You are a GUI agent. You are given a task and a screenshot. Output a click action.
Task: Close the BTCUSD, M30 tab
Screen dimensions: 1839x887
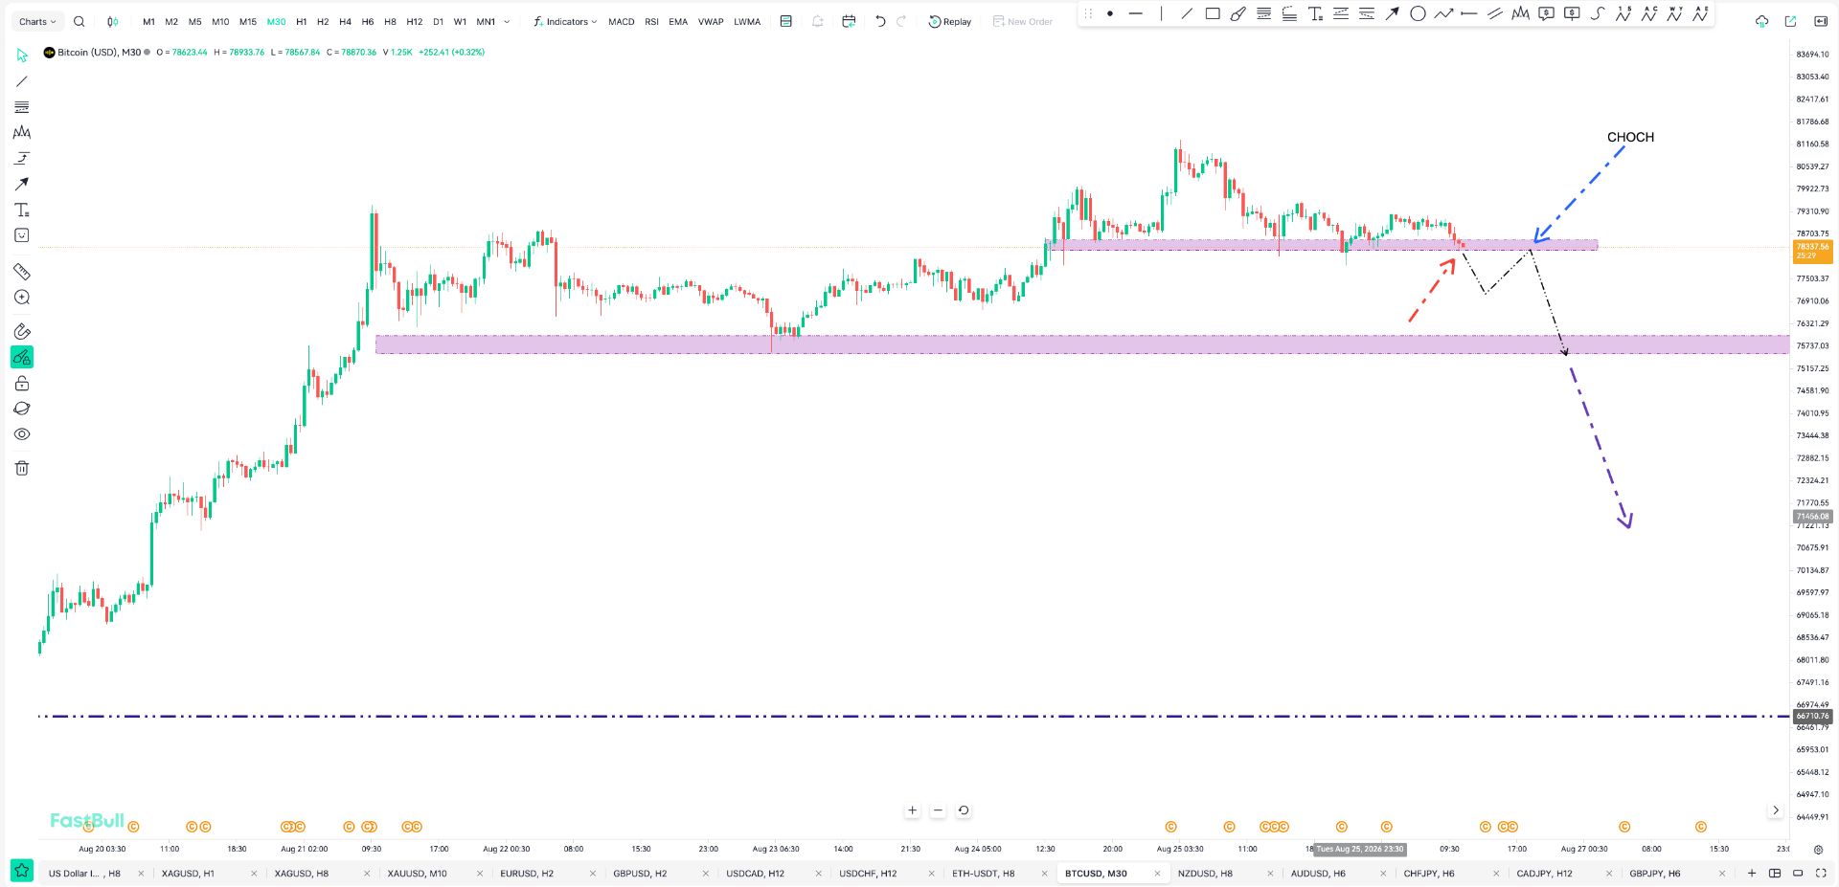coord(1157,874)
